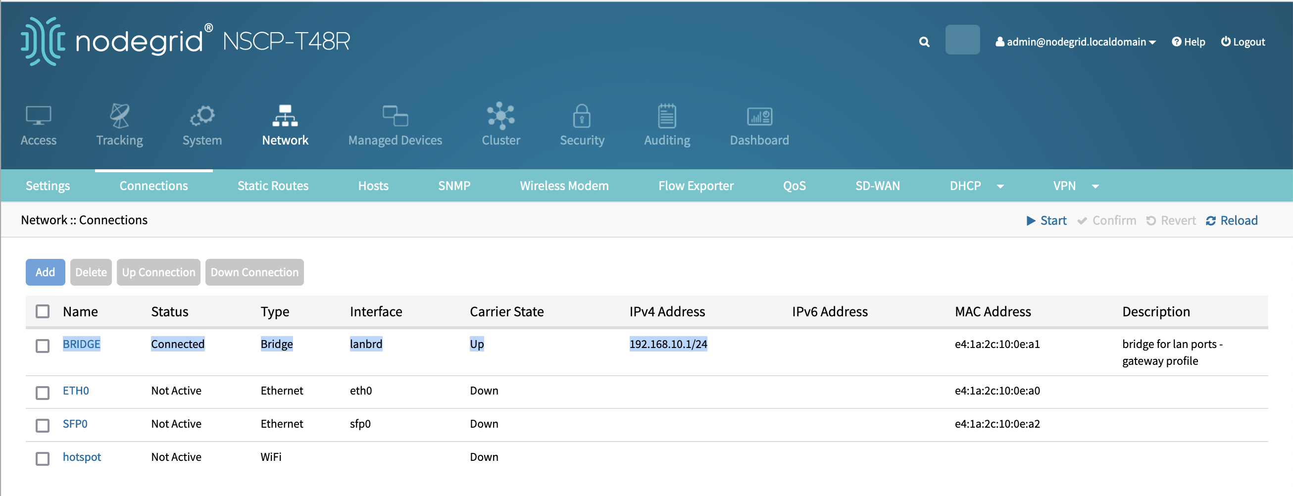The height and width of the screenshot is (496, 1293).
Task: Click the lanbrd interface cell
Action: click(366, 344)
